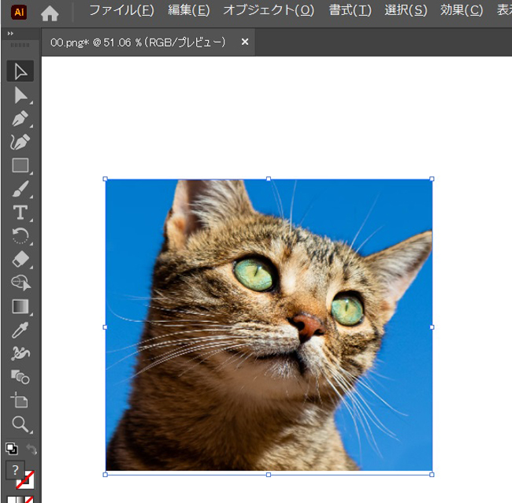
Task: Go to the Home screen
Action: tap(50, 13)
